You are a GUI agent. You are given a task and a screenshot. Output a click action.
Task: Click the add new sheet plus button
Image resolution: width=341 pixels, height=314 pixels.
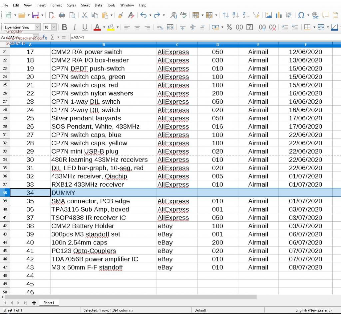34,303
